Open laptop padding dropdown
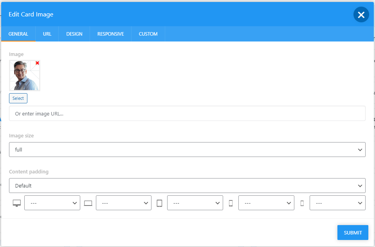The width and height of the screenshot is (375, 247). point(124,203)
